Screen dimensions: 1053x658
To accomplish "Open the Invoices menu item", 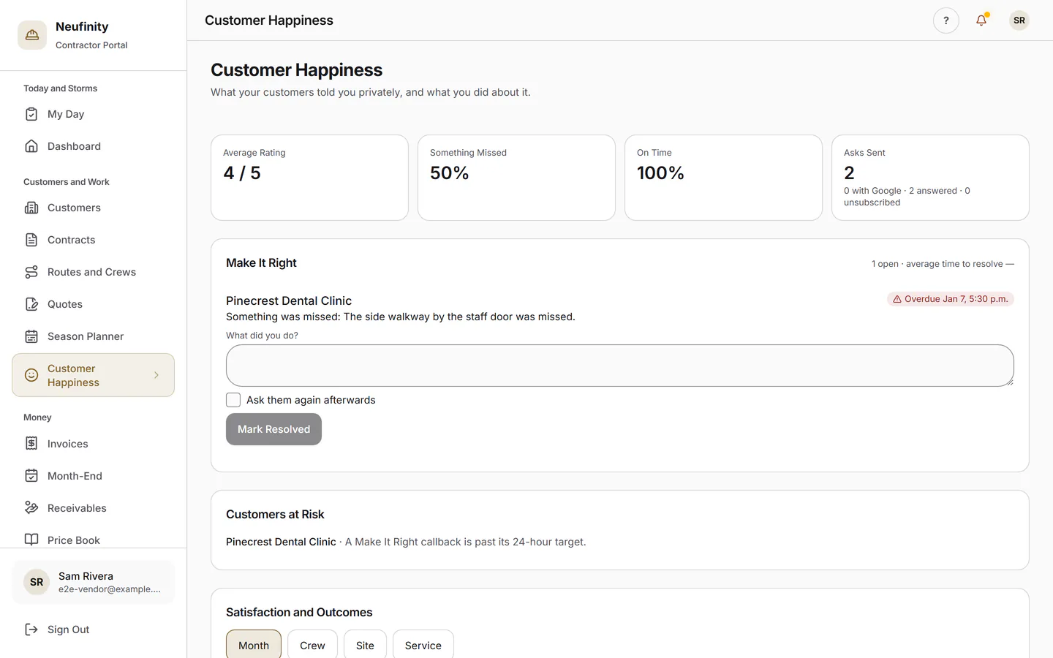I will [93, 444].
